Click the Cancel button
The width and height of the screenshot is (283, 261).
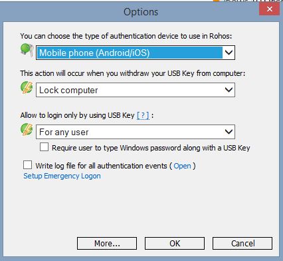(x=242, y=243)
